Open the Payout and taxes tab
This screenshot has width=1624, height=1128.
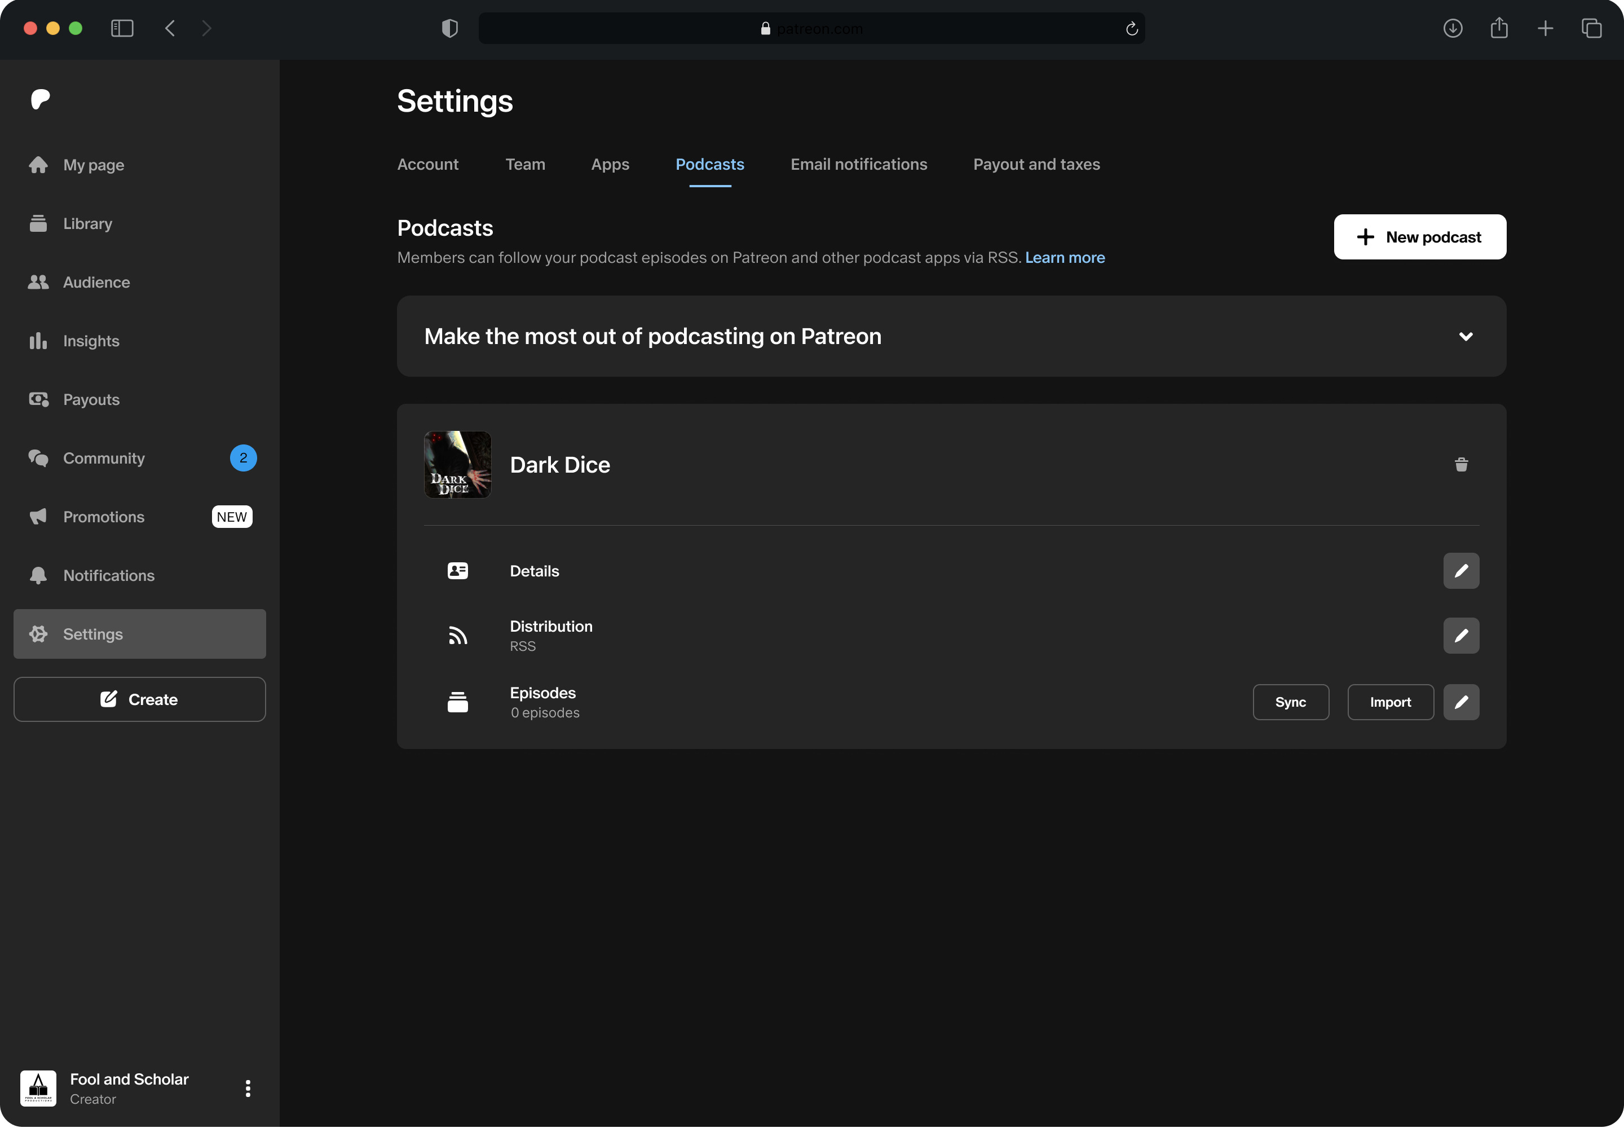[x=1036, y=165]
